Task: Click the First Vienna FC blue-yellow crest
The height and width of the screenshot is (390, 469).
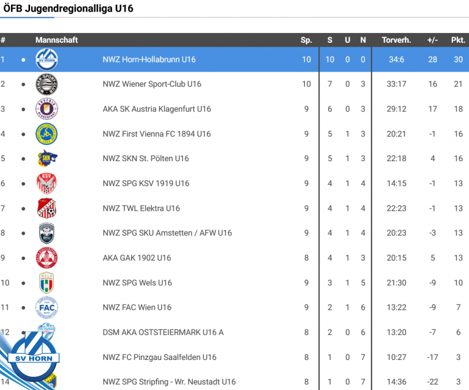Action: click(46, 134)
